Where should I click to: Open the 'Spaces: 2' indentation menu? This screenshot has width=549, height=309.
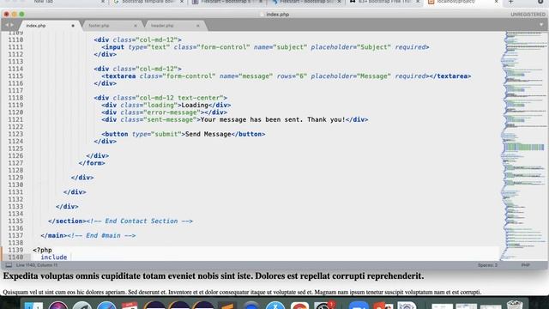tap(487, 265)
